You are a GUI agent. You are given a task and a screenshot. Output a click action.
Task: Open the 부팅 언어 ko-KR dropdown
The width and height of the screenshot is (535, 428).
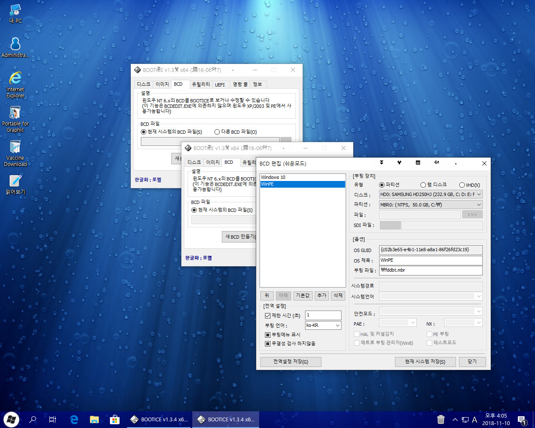tap(323, 325)
